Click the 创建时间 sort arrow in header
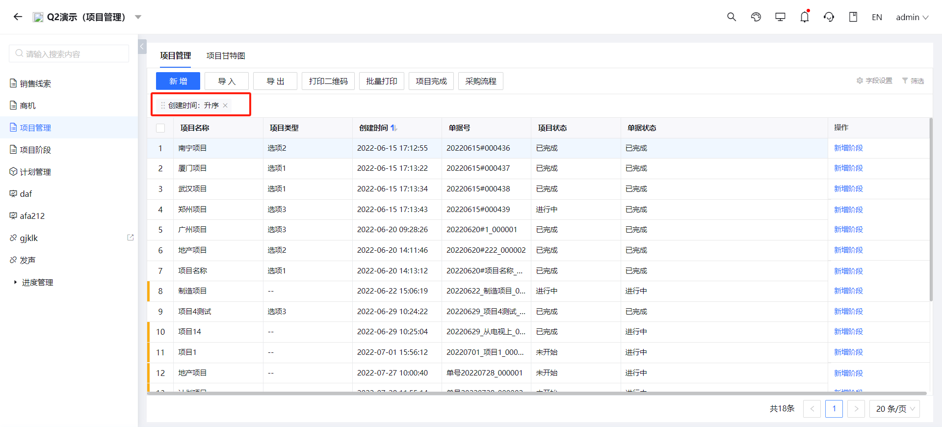The width and height of the screenshot is (942, 427). [393, 128]
